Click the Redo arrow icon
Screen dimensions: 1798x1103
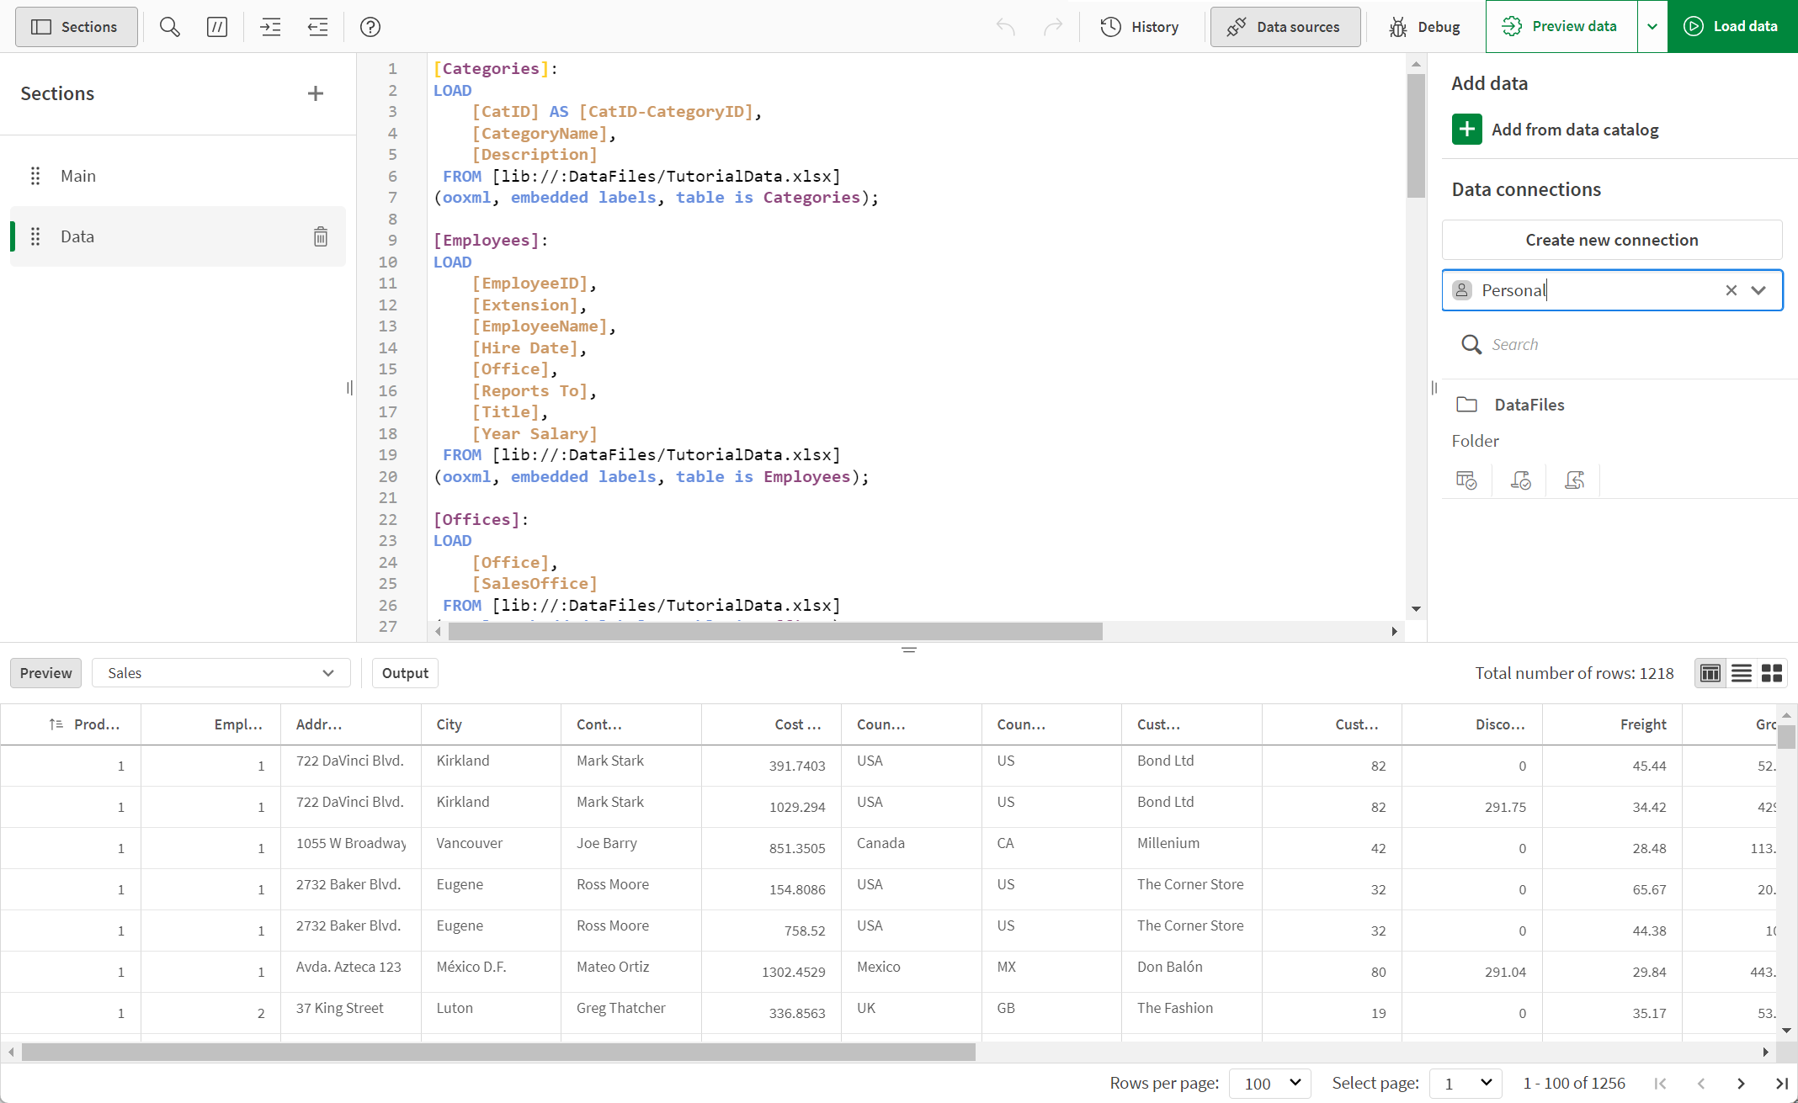click(1053, 27)
